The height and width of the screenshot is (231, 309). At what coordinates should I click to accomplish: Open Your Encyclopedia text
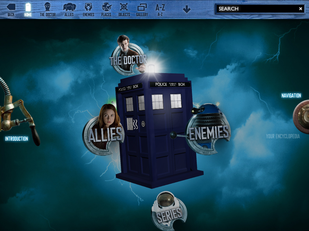(283, 136)
